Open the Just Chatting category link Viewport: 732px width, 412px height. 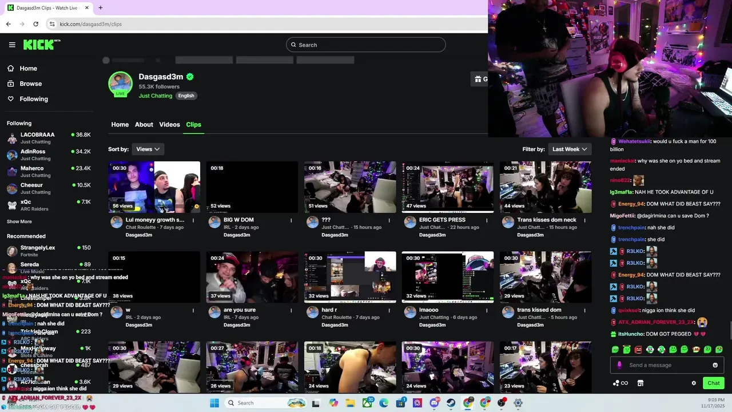coord(155,96)
